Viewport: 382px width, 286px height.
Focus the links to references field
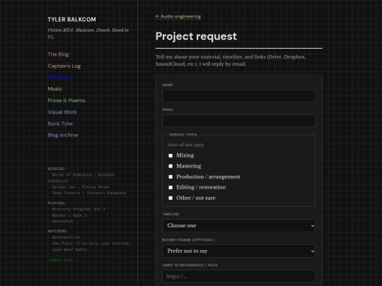[239, 276]
